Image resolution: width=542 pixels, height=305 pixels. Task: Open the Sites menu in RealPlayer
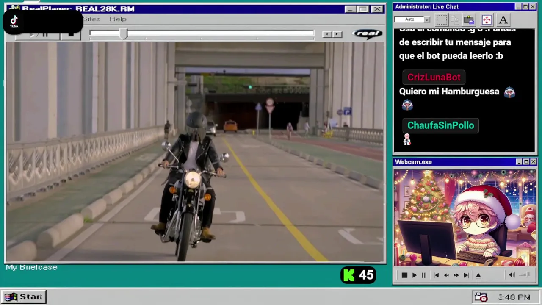pos(91,19)
